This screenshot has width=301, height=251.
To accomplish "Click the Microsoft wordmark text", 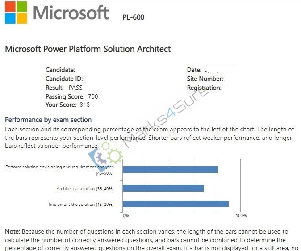I will (x=71, y=13).
